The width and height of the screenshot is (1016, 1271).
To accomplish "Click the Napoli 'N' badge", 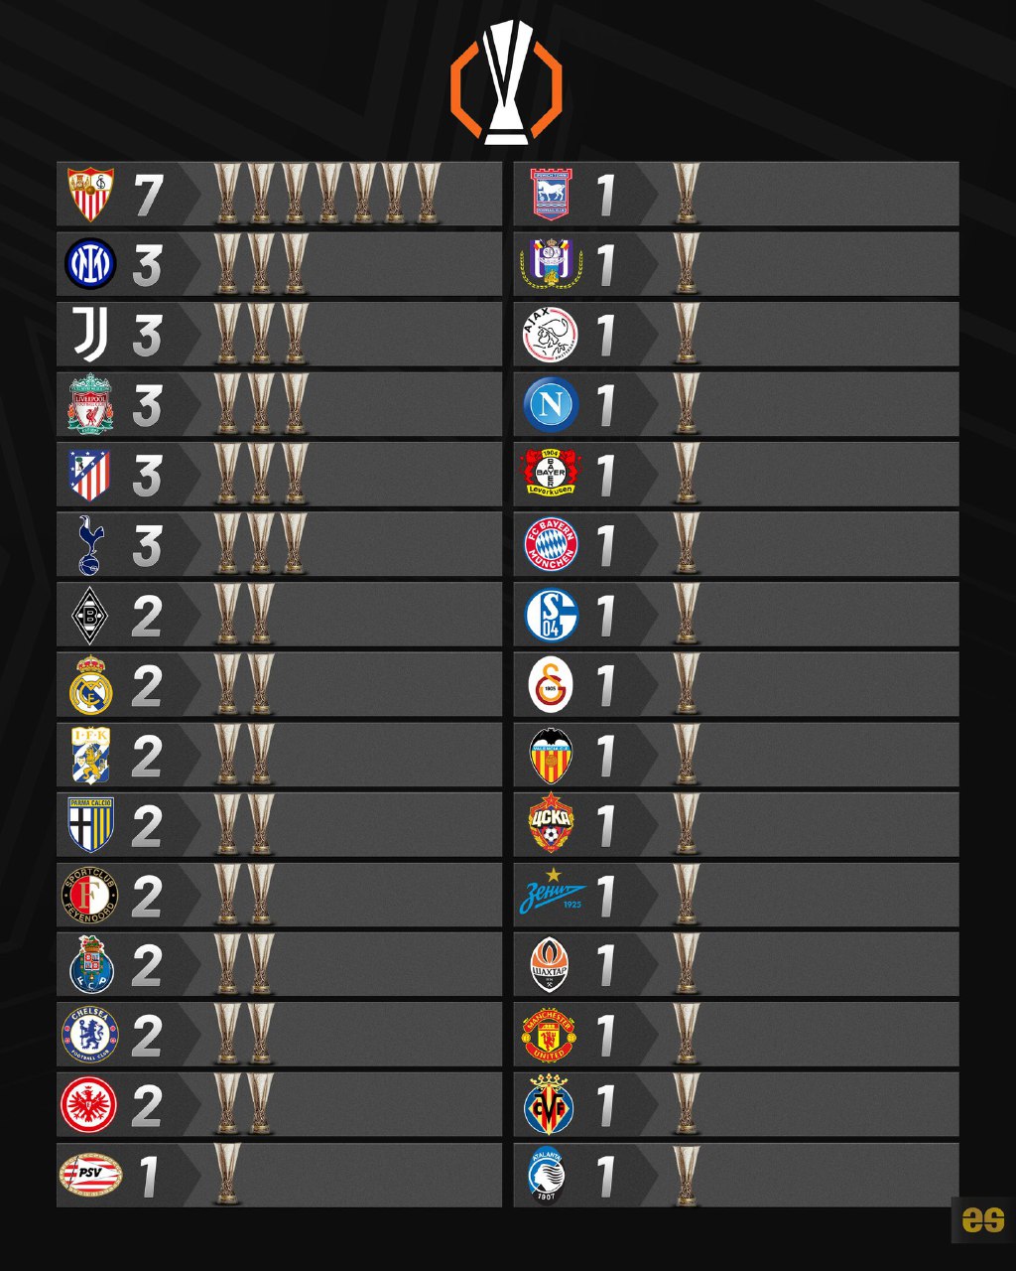I will coord(551,404).
